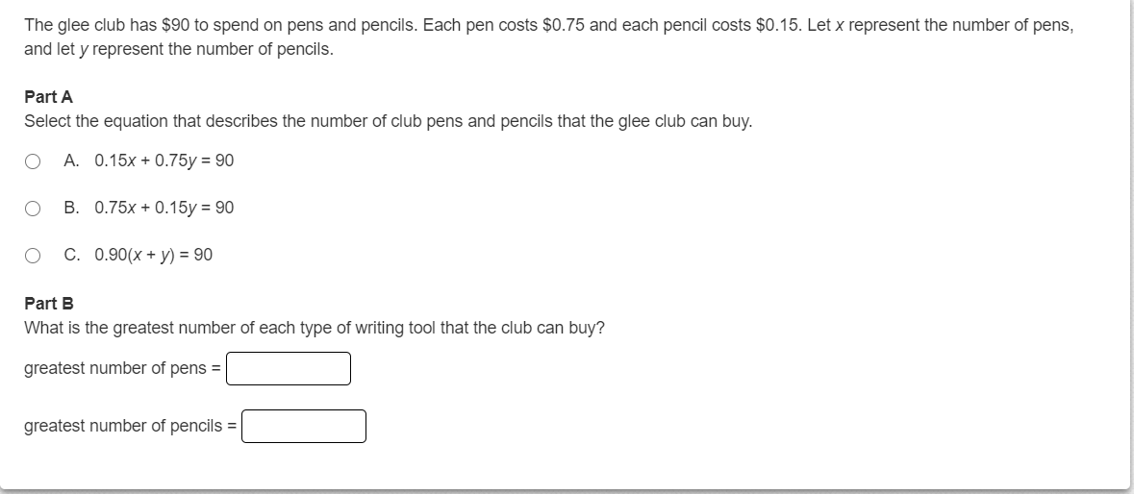Select the radio button for option A
The width and height of the screenshot is (1134, 494).
point(33,161)
